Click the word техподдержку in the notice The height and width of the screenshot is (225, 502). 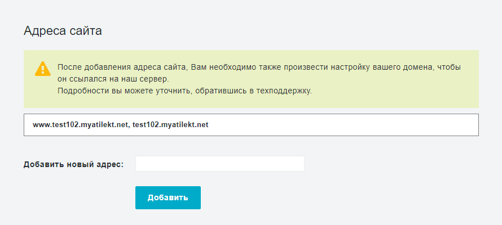284,91
